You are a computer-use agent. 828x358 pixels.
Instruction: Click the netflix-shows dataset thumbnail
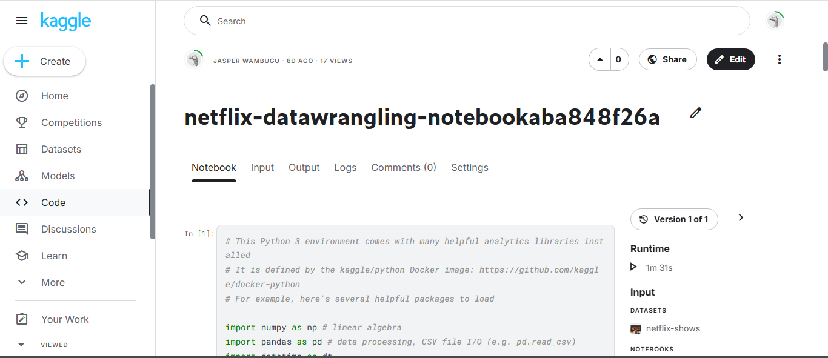(x=636, y=329)
